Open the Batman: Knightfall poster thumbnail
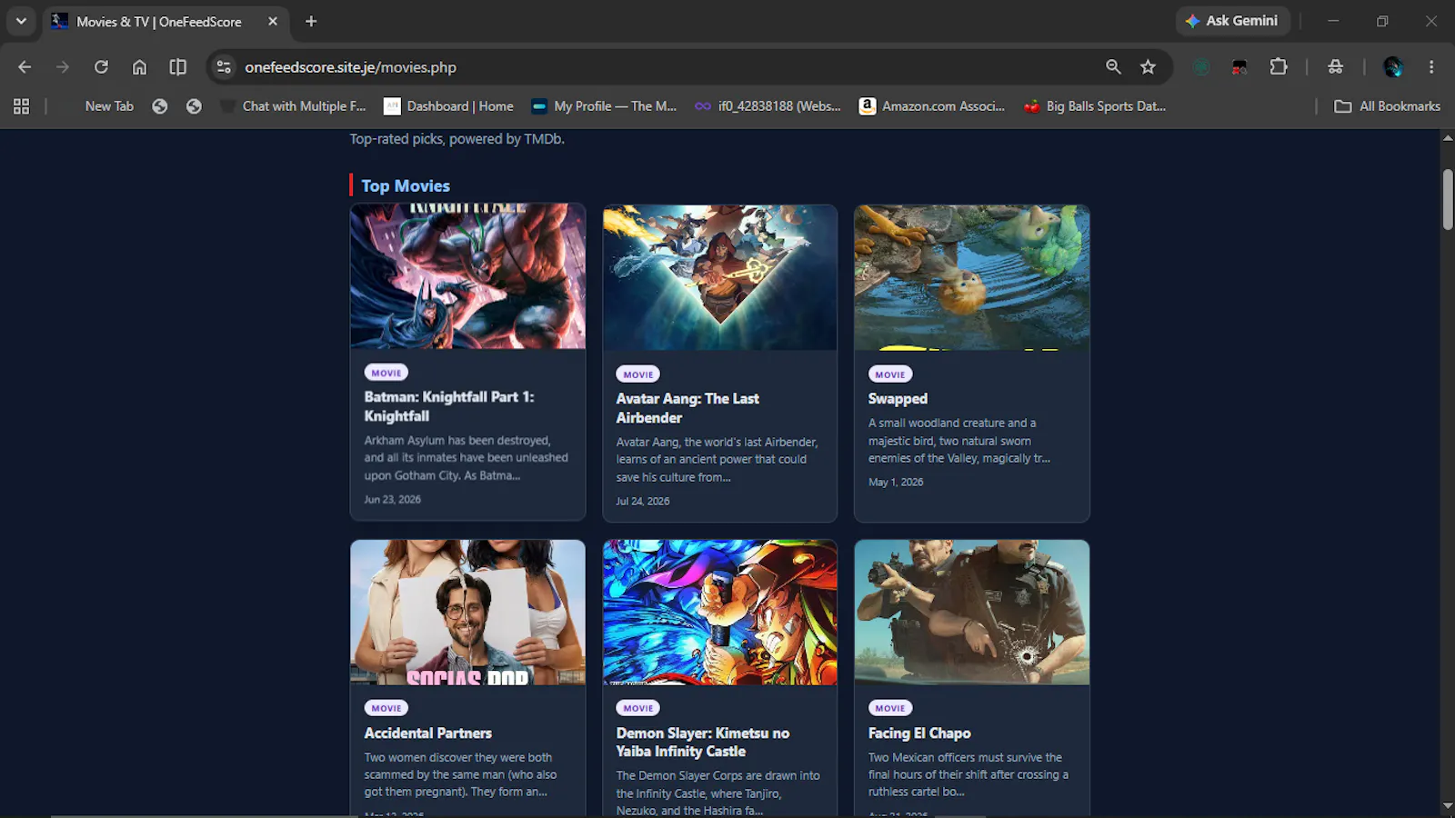Screen dimensions: 1455x818 tap(468, 276)
